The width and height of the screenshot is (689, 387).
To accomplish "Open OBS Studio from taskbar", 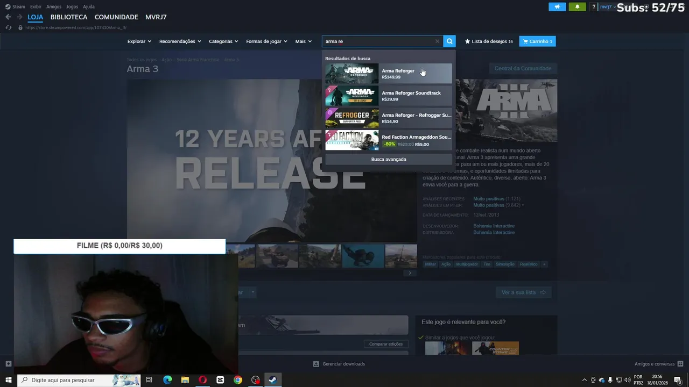I will (x=256, y=380).
